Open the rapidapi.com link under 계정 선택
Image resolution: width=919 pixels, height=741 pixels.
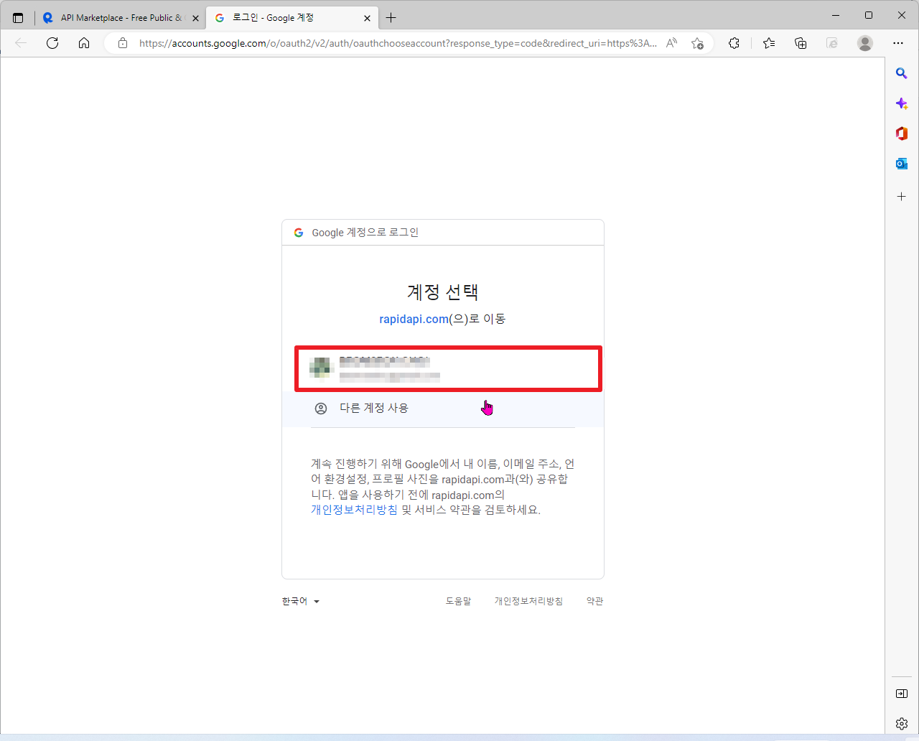click(x=414, y=319)
